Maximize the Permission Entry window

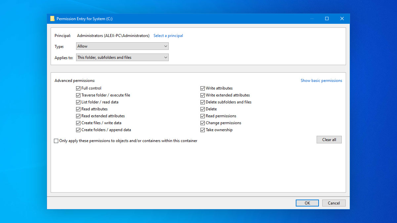pos(327,19)
